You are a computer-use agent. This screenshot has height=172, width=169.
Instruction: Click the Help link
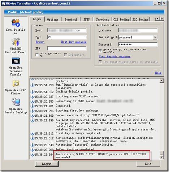coord(158,73)
